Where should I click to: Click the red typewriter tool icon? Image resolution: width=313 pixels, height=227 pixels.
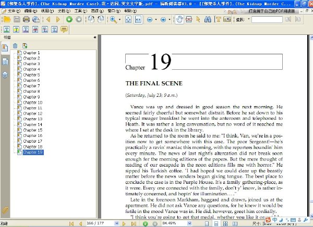(189, 20)
